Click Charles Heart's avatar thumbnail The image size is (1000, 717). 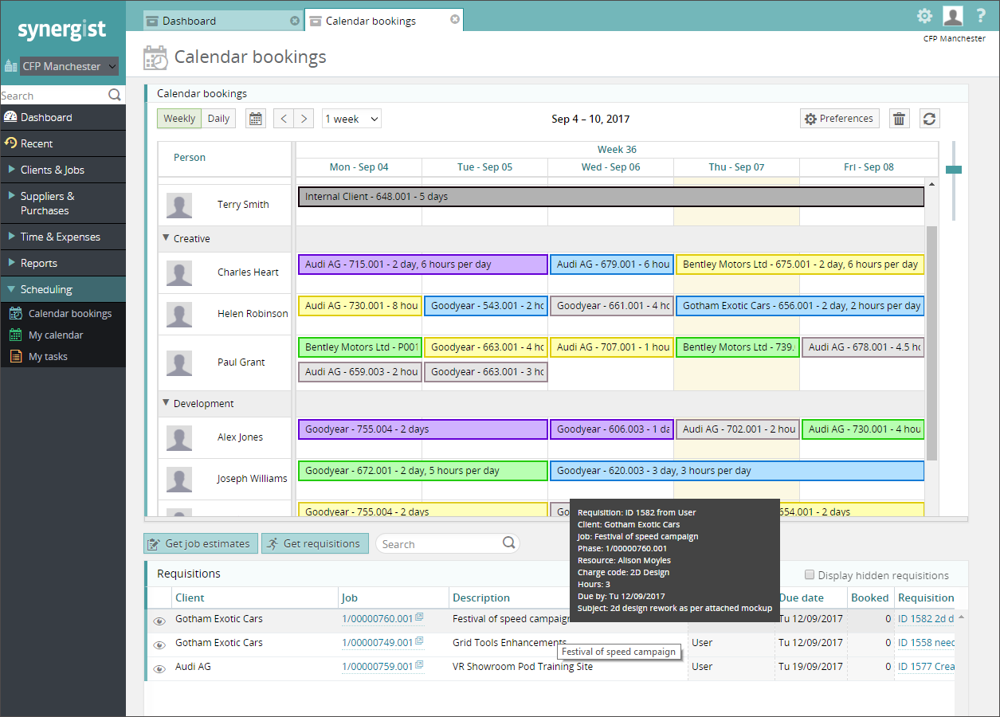tap(179, 272)
